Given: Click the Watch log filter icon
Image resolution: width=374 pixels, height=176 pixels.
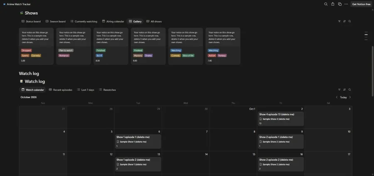Looking at the screenshot, I should pos(339,90).
